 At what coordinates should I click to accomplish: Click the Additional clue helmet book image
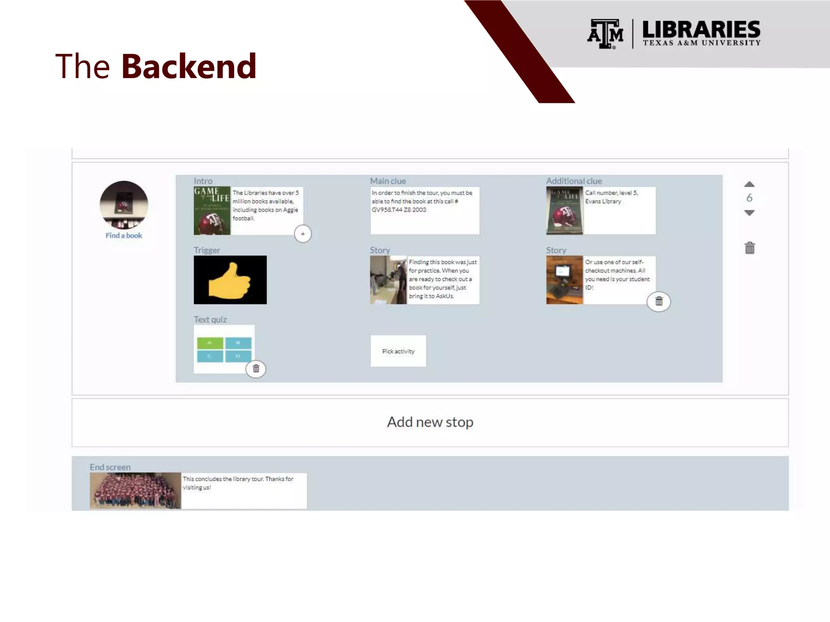pyautogui.click(x=565, y=211)
